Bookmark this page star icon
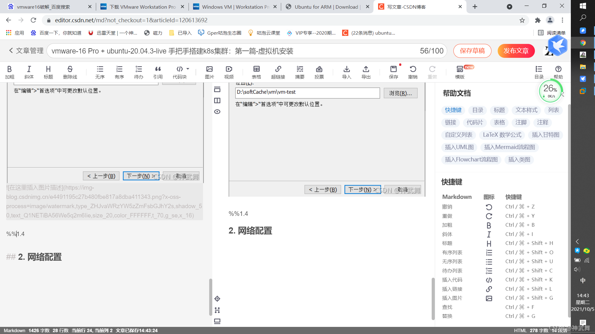Image resolution: width=595 pixels, height=334 pixels. (522, 20)
